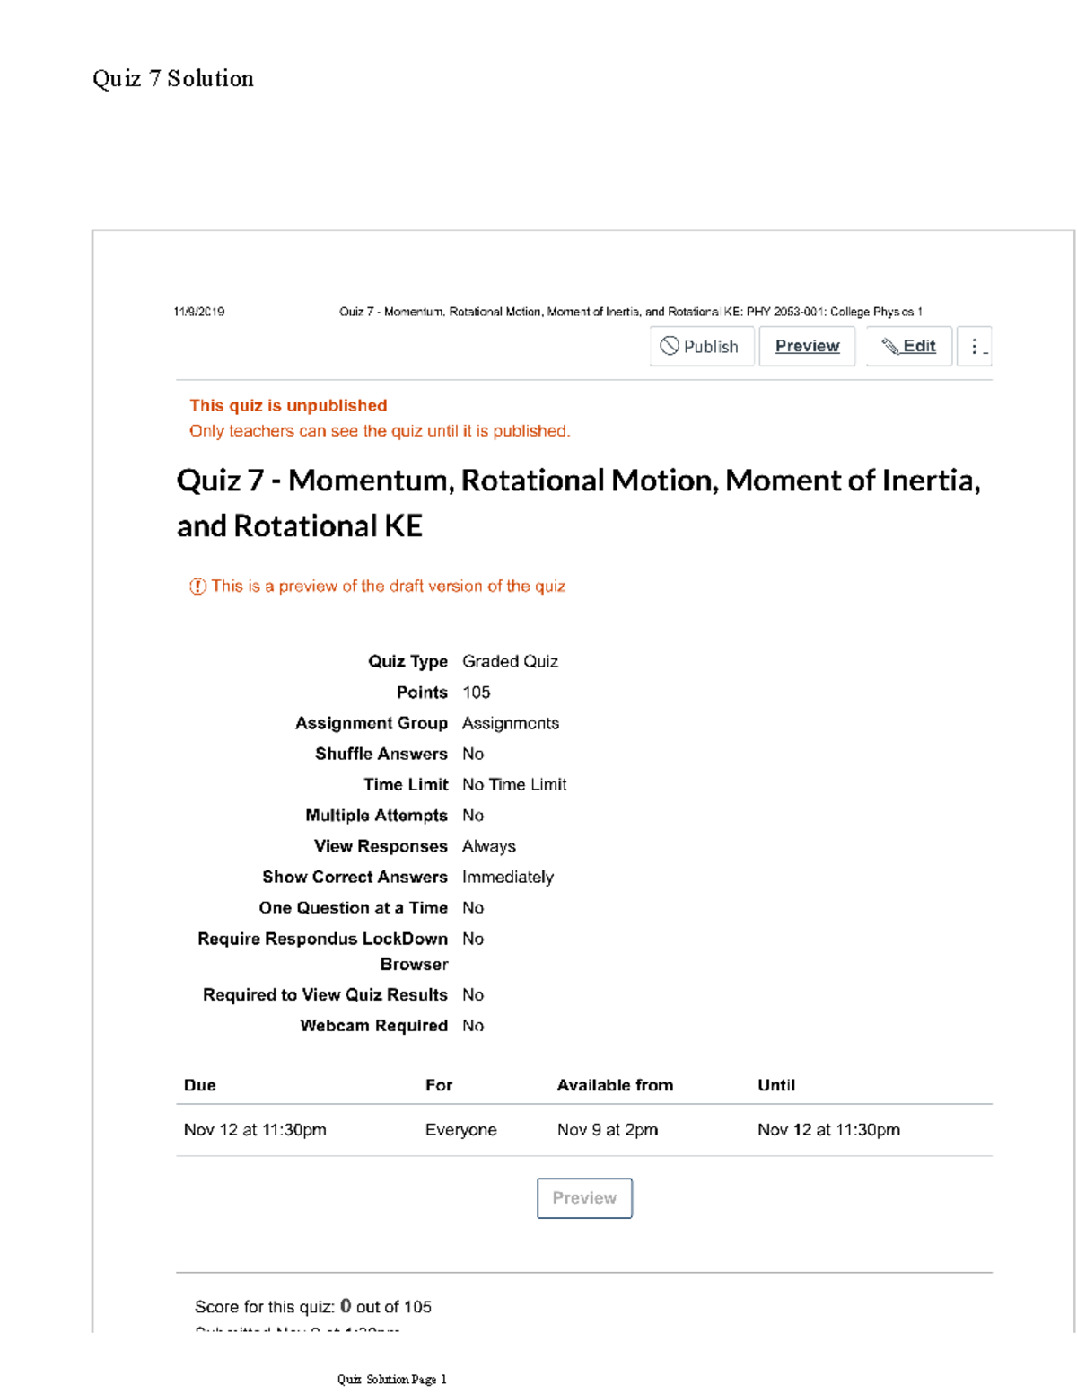Screen dimensions: 1077x1395
Task: Click the 11/9/2019 date in page header
Action: click(199, 312)
